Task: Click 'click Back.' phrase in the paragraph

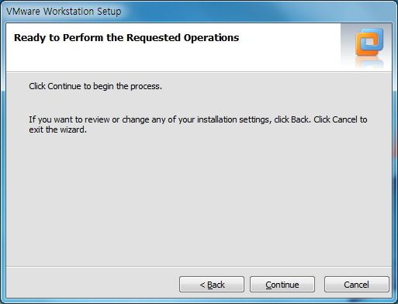Action: (292, 119)
